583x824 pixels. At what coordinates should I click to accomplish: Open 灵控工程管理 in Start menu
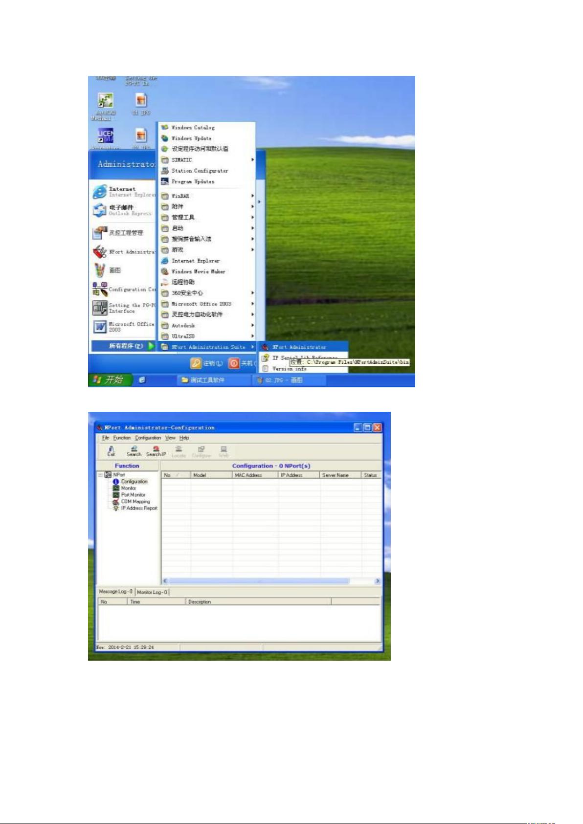123,233
